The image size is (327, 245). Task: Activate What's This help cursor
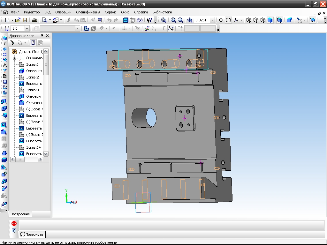(149, 20)
